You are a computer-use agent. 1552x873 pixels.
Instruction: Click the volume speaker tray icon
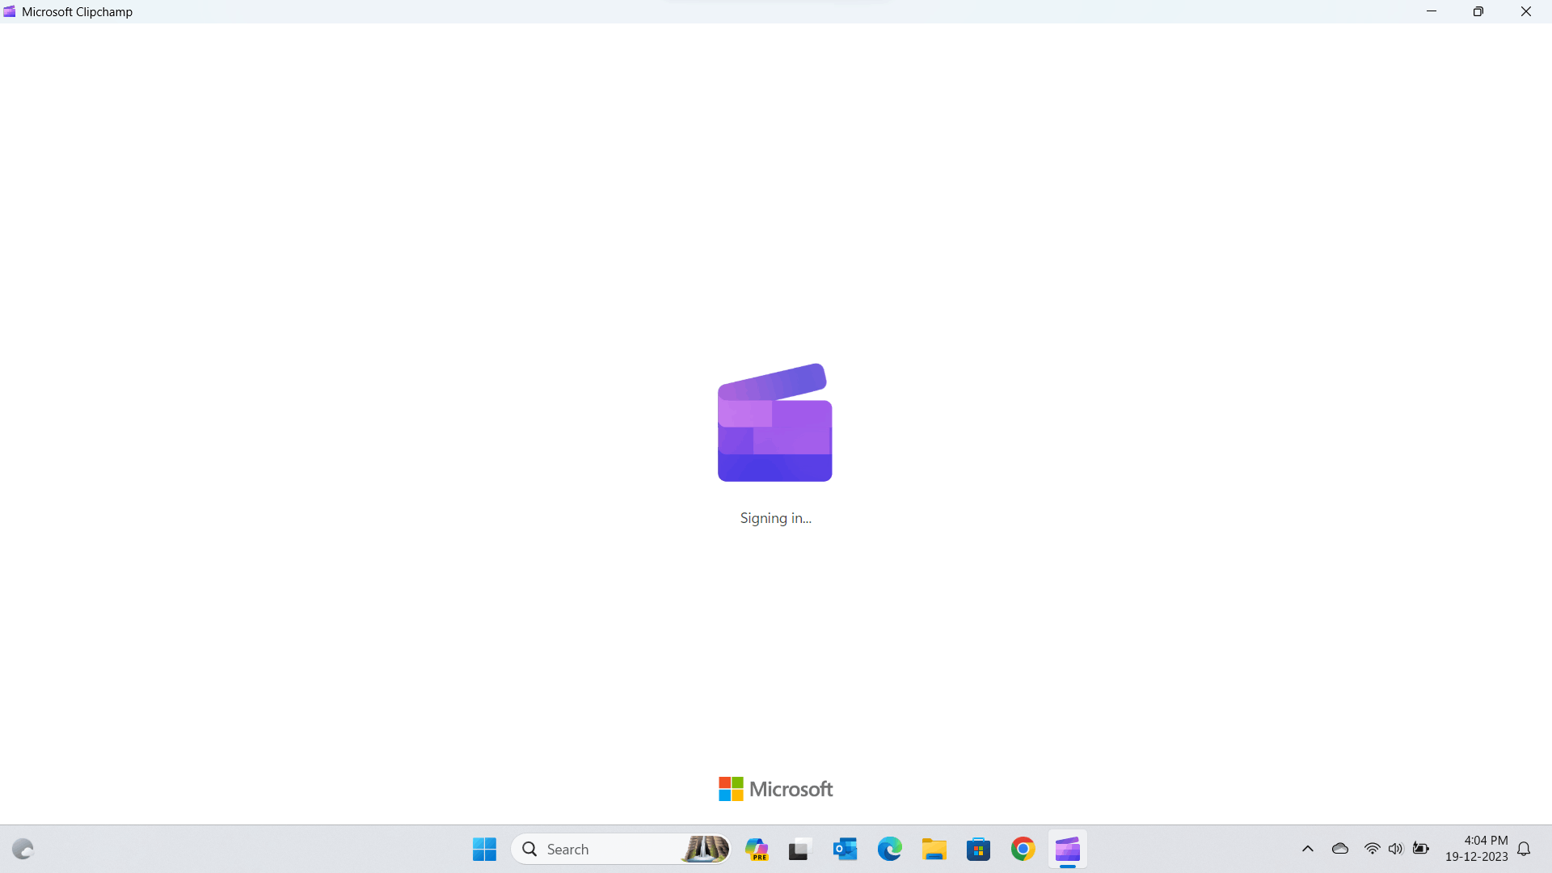(x=1395, y=849)
